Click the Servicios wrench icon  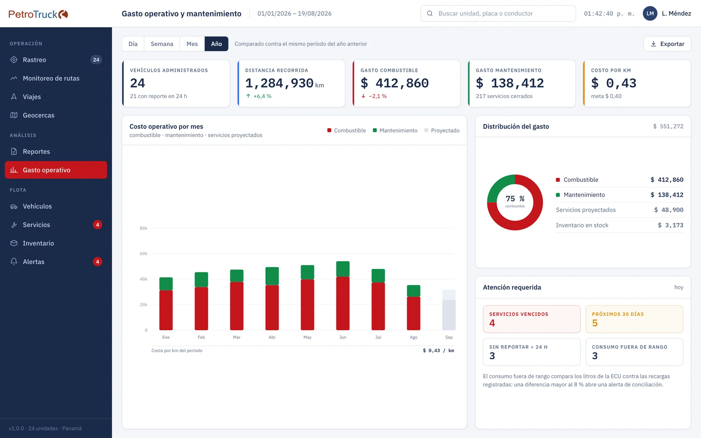point(14,225)
